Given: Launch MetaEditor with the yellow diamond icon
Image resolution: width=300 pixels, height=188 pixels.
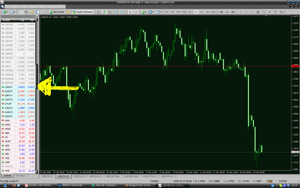Looking at the screenshot, I should click(x=68, y=12).
